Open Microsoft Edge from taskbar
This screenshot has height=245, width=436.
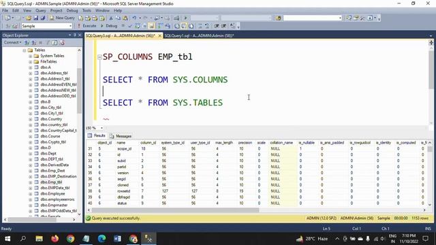click(102, 239)
